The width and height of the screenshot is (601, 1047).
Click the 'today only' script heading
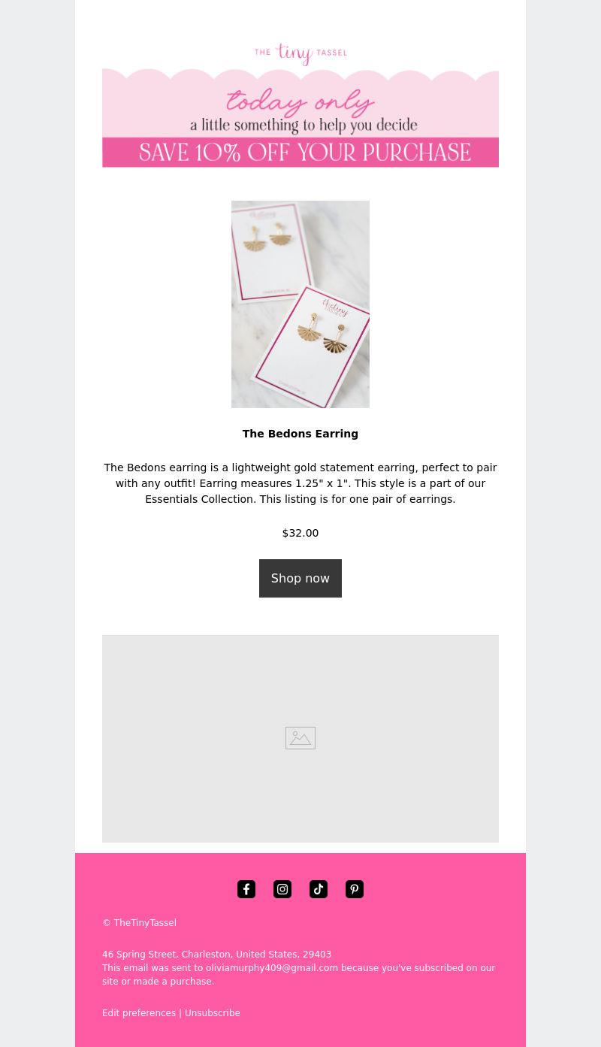[x=300, y=101]
